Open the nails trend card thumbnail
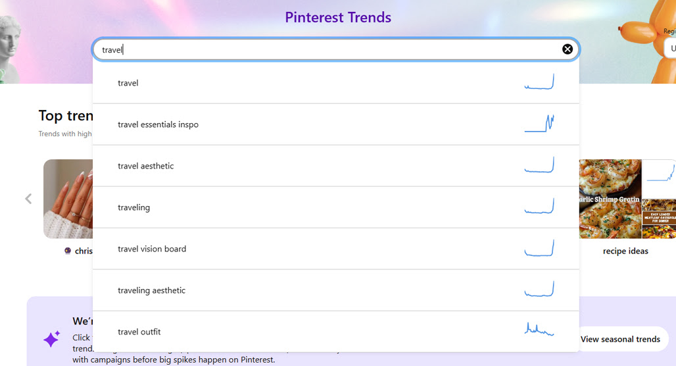Screen dimensions: 676x366 pos(68,199)
